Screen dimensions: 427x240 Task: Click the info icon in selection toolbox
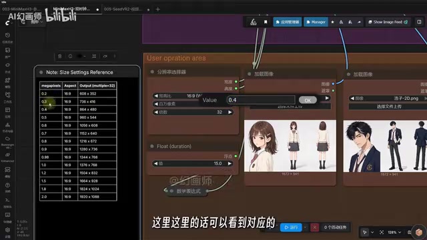70,56
